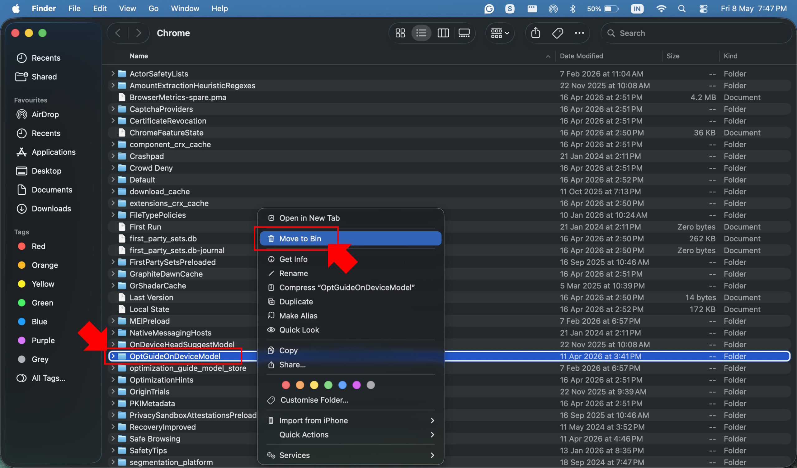The width and height of the screenshot is (797, 468).
Task: Expand the Safe Browsing folder
Action: [x=113, y=438]
